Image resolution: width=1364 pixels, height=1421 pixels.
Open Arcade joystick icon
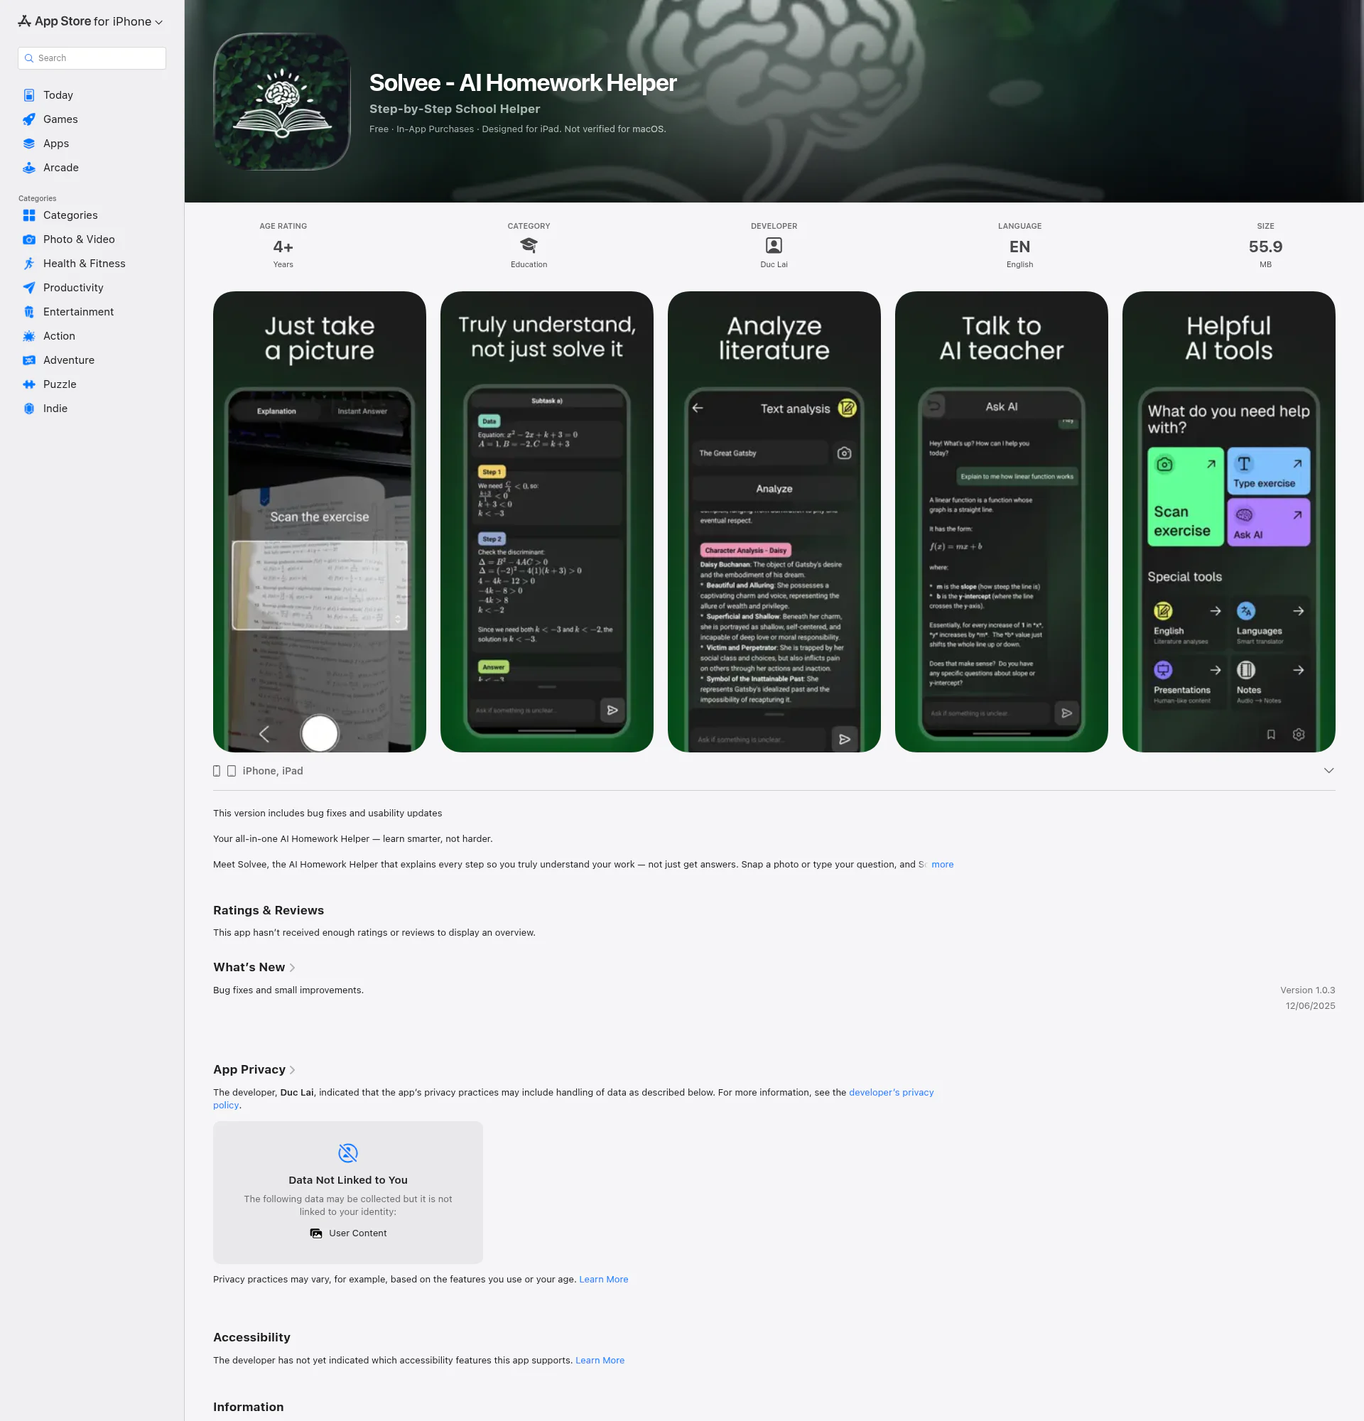29,168
